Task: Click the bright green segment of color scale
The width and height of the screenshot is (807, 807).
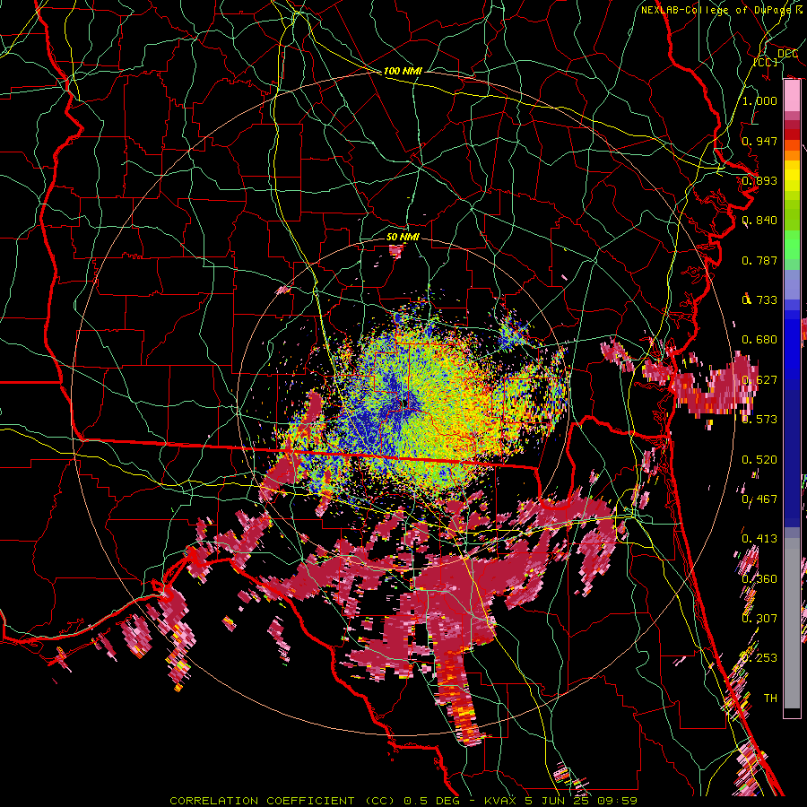Action: [x=792, y=245]
